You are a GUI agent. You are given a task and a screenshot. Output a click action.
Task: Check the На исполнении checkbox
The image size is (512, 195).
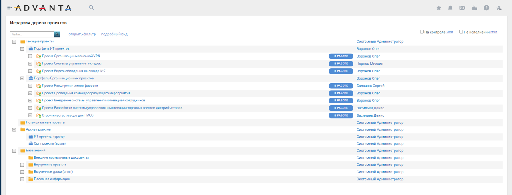461,32
